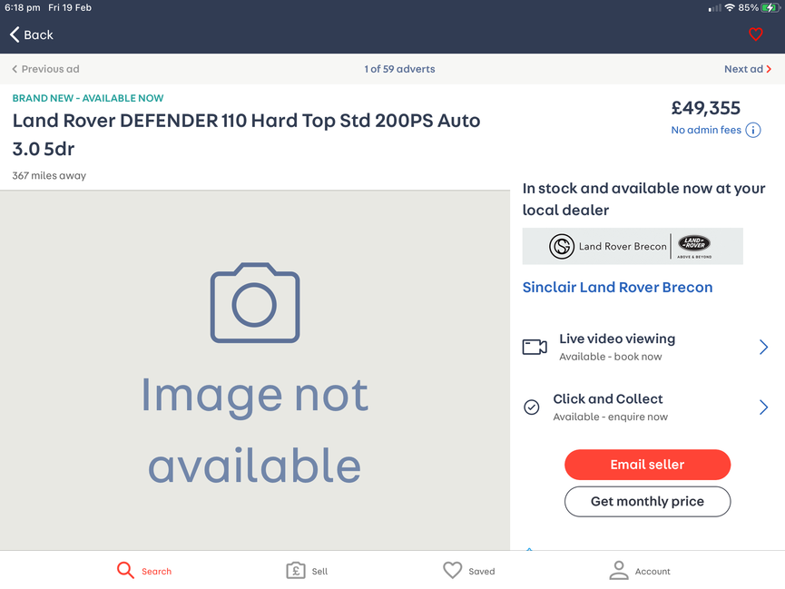Image resolution: width=785 pixels, height=589 pixels.
Task: Tap the Wi-Fi icon in status bar
Action: coord(730,7)
